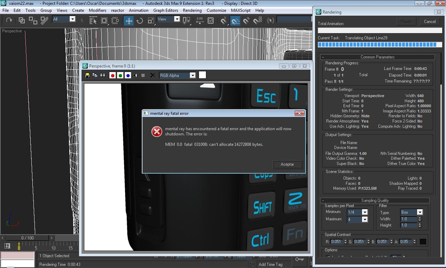Collapse the Sampling Quality rollout
The height and width of the screenshot is (268, 446).
(x=375, y=200)
